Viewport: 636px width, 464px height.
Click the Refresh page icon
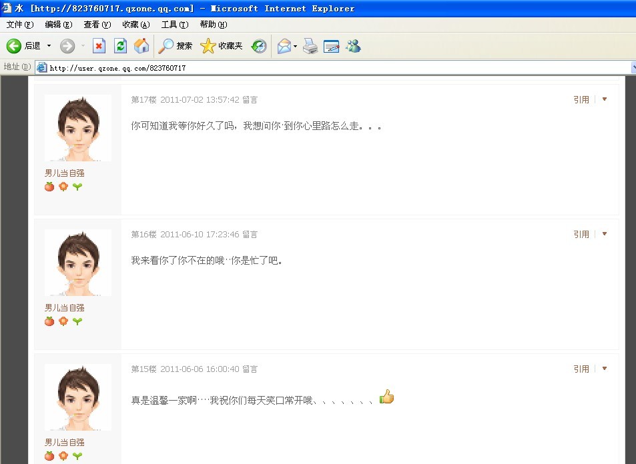tap(120, 46)
